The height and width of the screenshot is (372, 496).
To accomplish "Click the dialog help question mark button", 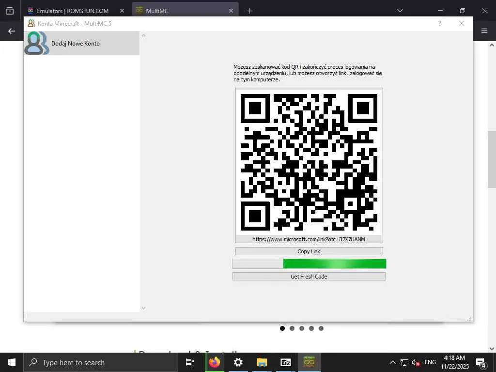I will pos(440,23).
